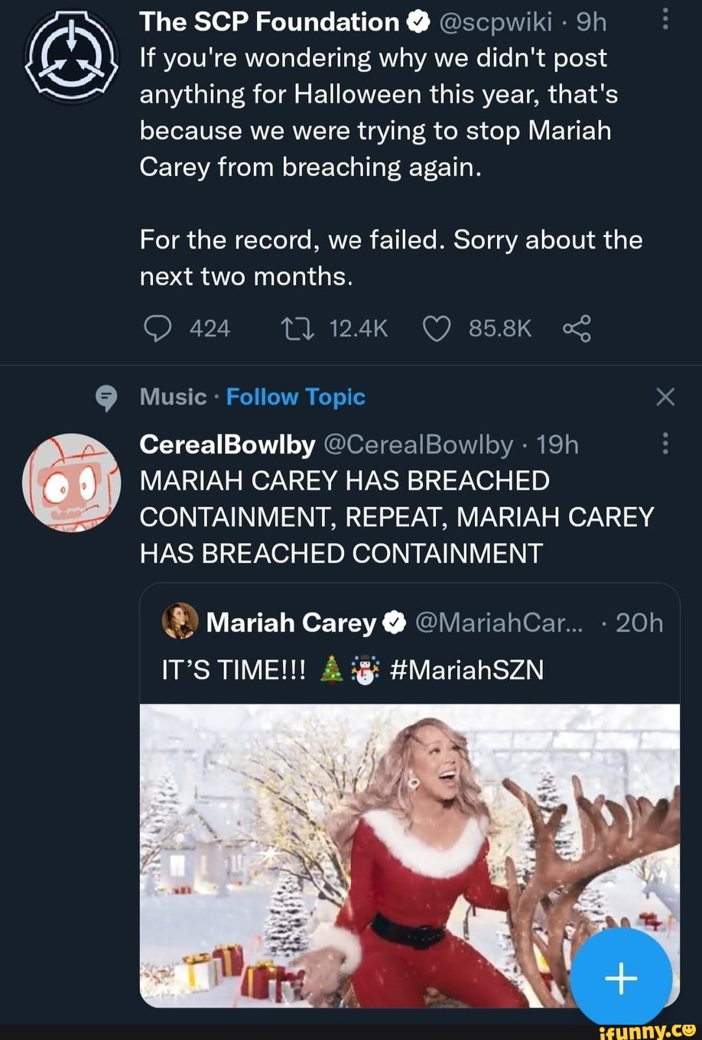The height and width of the screenshot is (1040, 702).
Task: Open Mariah Carey's avatar in quoted tweet
Action: click(x=179, y=622)
